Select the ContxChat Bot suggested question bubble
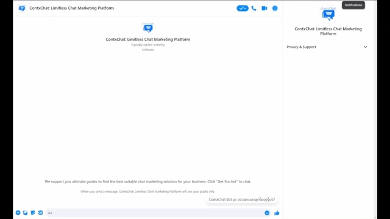Viewport: 390px width, 219px height. 242,200
